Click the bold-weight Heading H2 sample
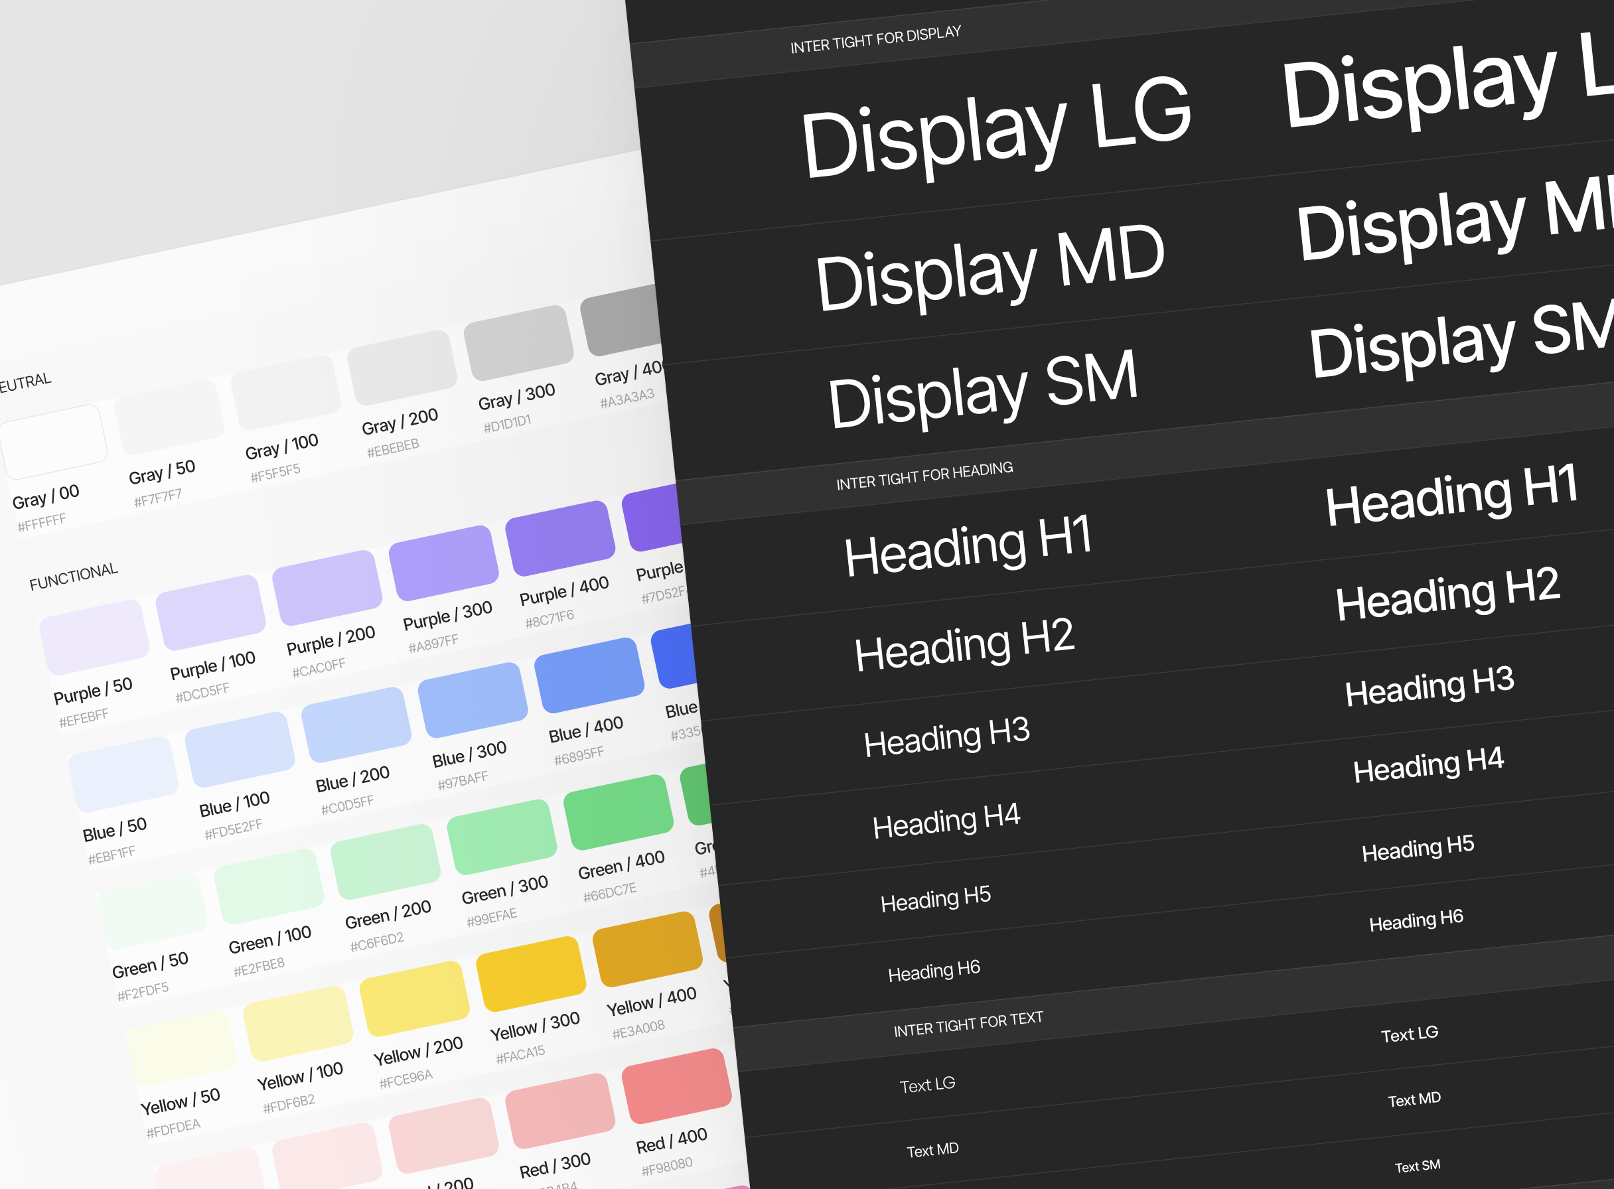 click(1447, 594)
